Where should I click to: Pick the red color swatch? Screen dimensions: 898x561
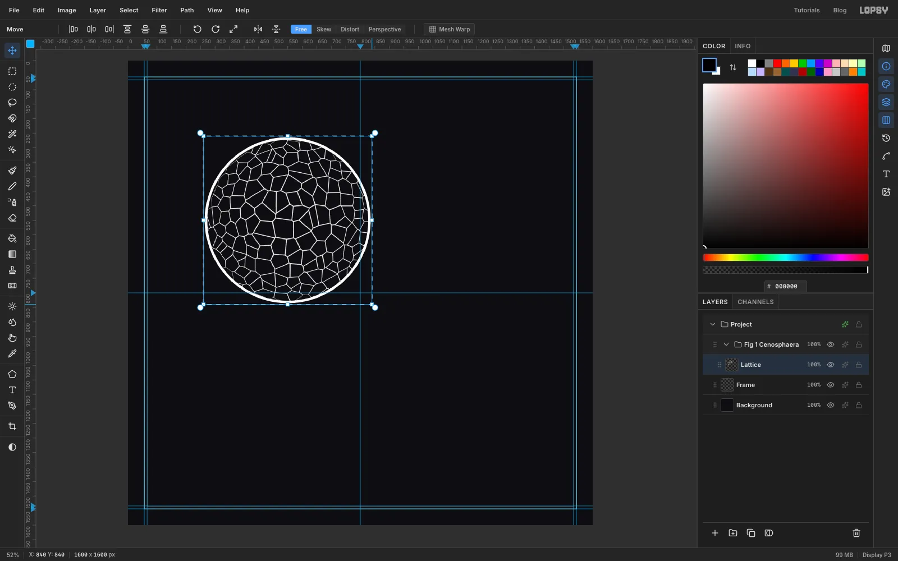[x=777, y=63]
